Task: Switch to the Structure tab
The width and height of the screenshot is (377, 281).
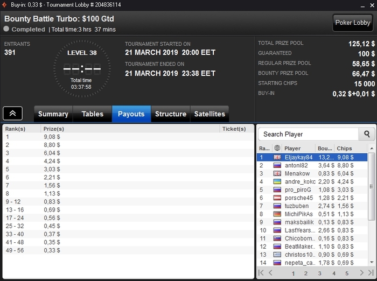Action: pyautogui.click(x=171, y=114)
